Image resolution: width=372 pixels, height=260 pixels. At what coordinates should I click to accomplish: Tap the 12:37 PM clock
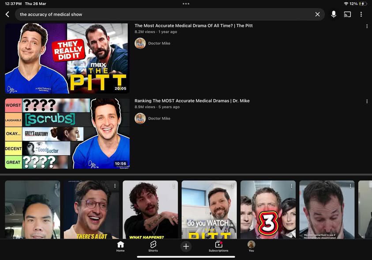tap(13, 4)
